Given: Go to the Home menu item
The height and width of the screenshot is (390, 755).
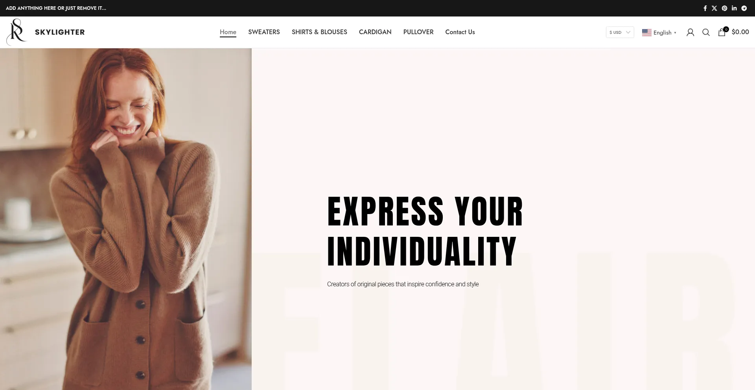Looking at the screenshot, I should (228, 32).
